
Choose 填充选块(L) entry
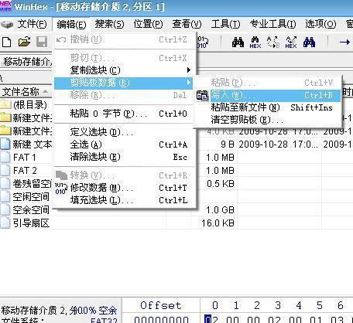click(x=125, y=200)
